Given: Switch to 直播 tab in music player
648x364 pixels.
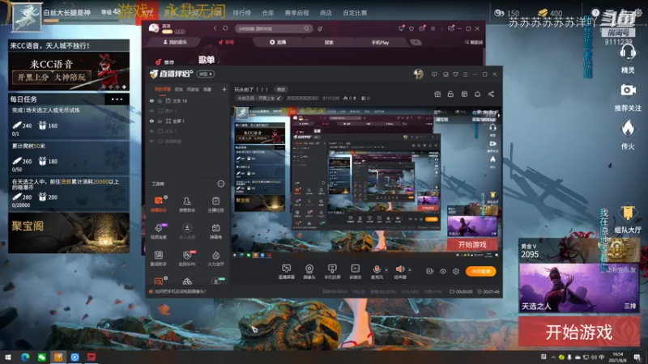Looking at the screenshot, I should pos(278,42).
